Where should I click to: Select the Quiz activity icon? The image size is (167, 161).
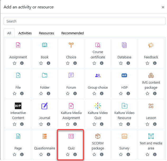point(71,136)
